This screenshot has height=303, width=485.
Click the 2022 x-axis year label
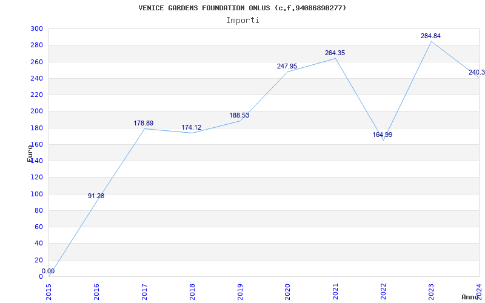pyautogui.click(x=384, y=292)
